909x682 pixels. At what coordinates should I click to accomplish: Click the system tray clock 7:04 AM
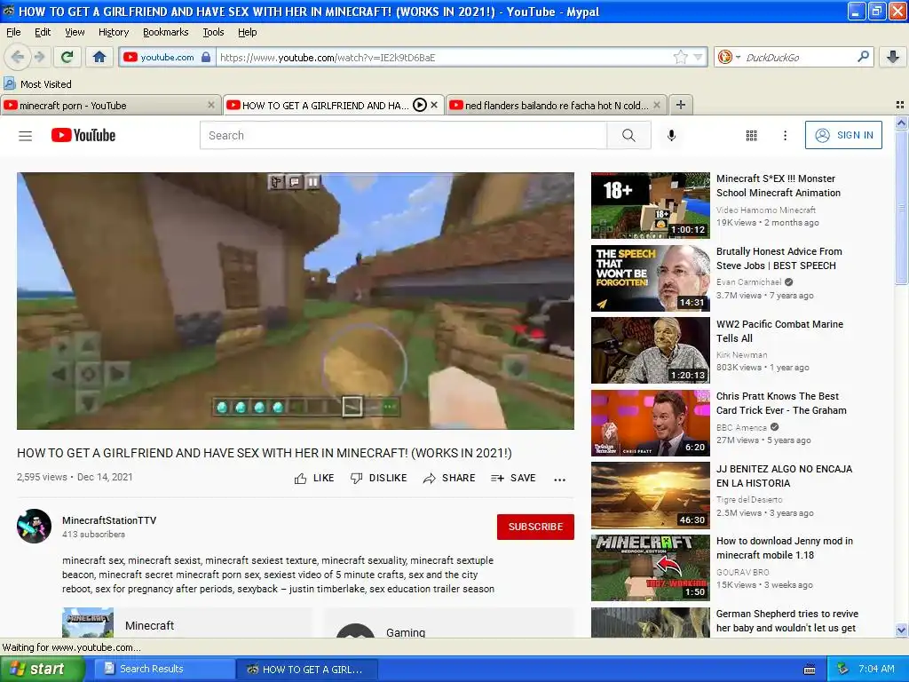876,670
